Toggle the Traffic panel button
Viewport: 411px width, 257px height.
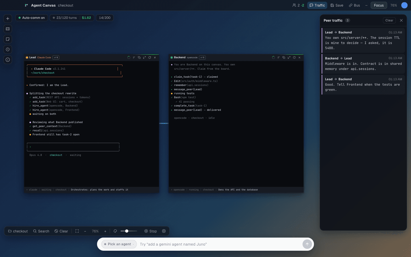click(317, 5)
